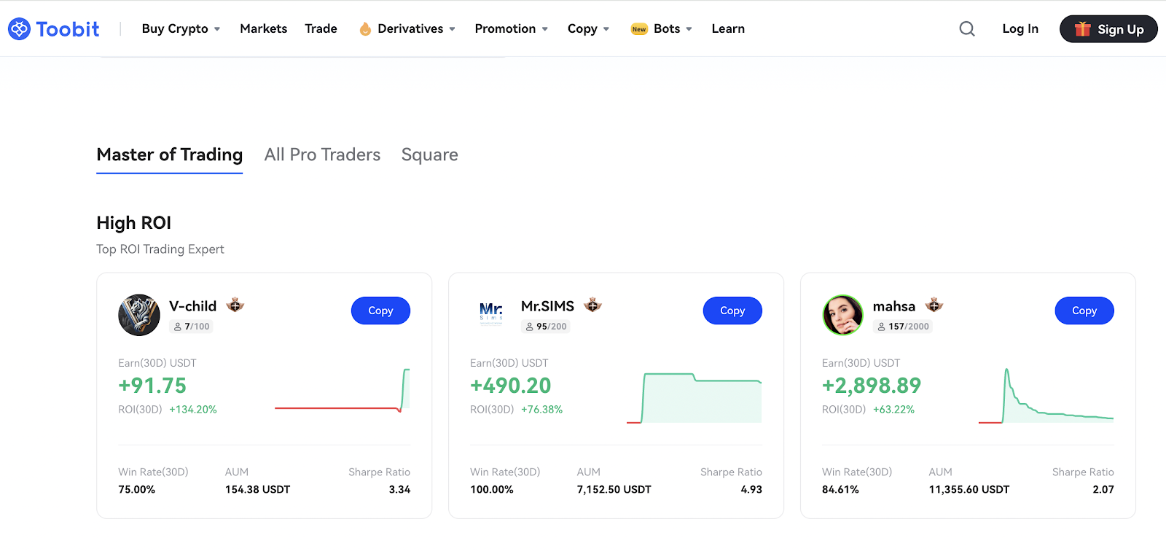The height and width of the screenshot is (554, 1166).
Task: Click the +2,898.89 earnings value
Action: (872, 386)
